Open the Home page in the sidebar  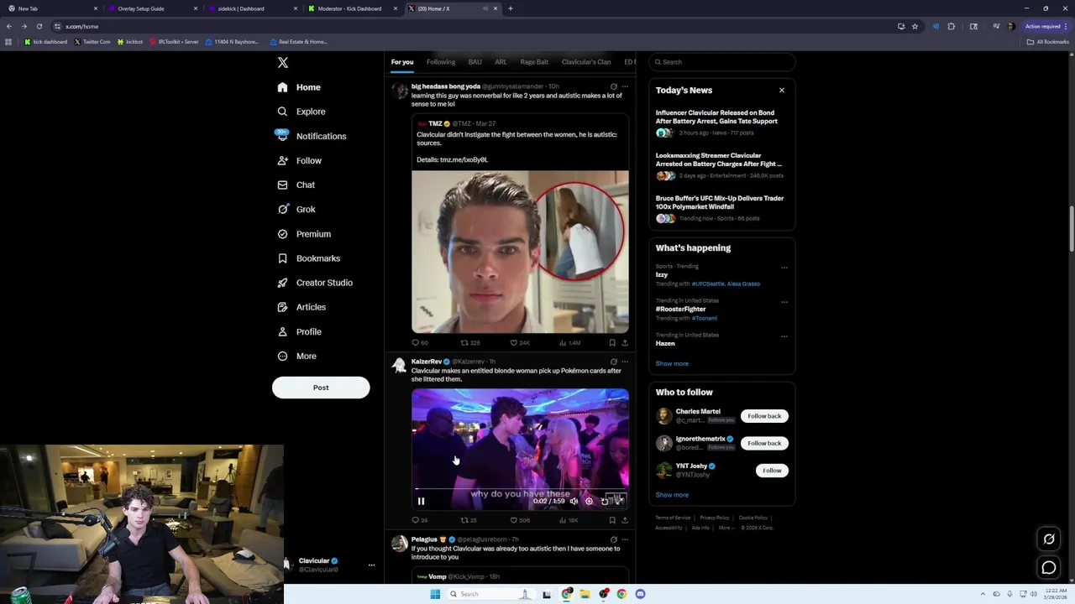[299, 87]
